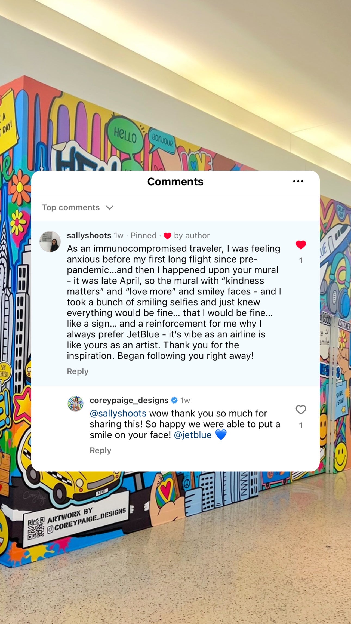Reply to coreypaige_designs' comment

pyautogui.click(x=100, y=450)
